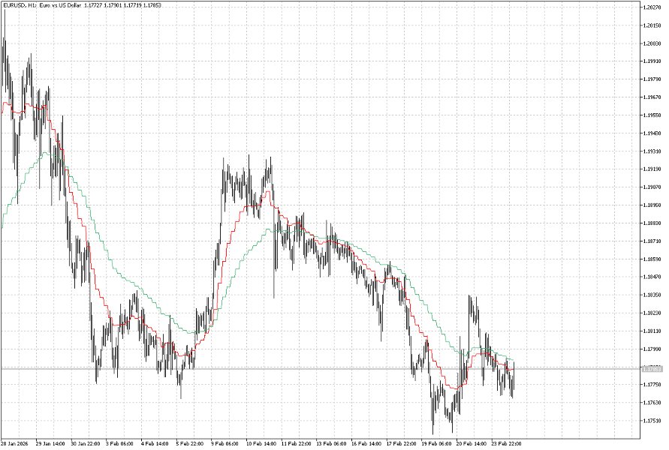The image size is (669, 450).
Task: Click the vertical price axis on the right
Action: click(x=650, y=225)
